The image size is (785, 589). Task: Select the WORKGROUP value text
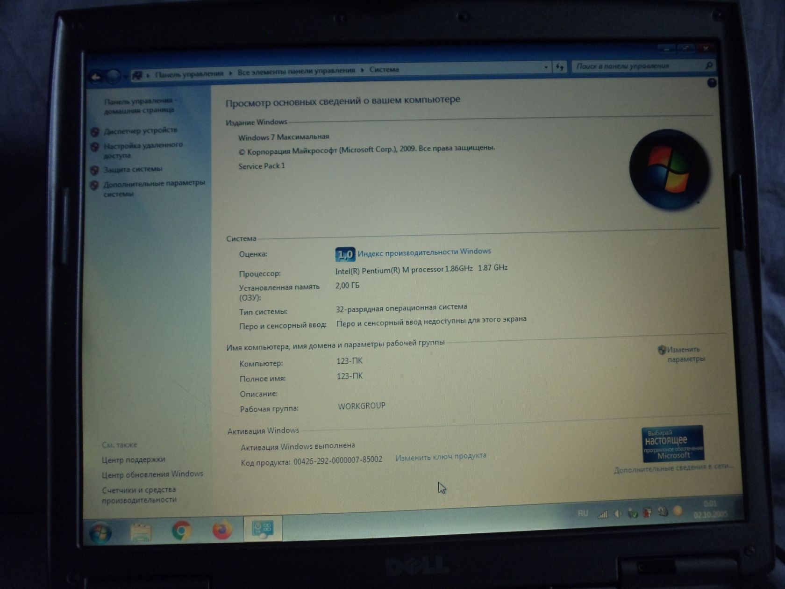click(362, 406)
